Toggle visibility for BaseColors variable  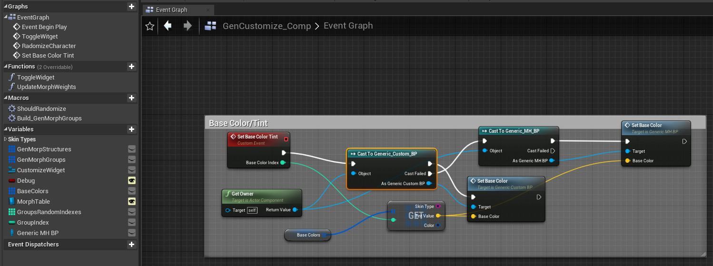point(132,191)
